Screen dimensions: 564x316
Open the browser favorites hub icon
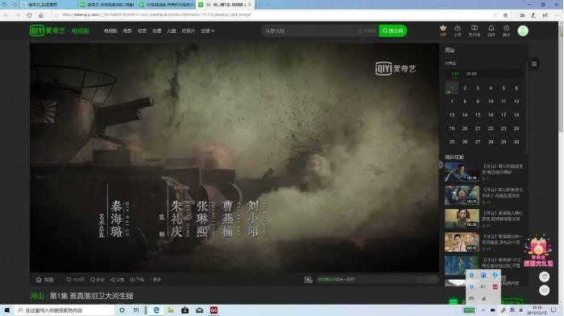[522, 15]
